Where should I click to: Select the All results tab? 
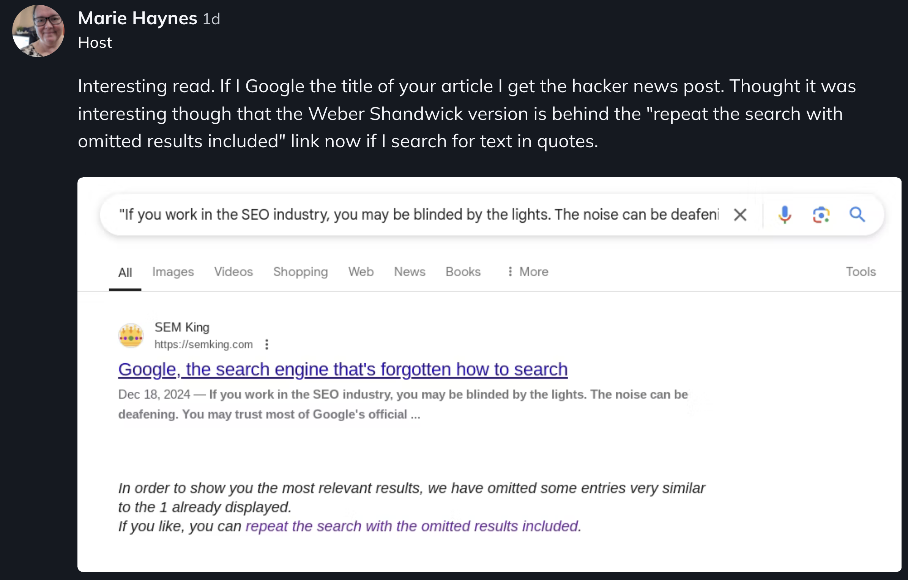pos(125,273)
